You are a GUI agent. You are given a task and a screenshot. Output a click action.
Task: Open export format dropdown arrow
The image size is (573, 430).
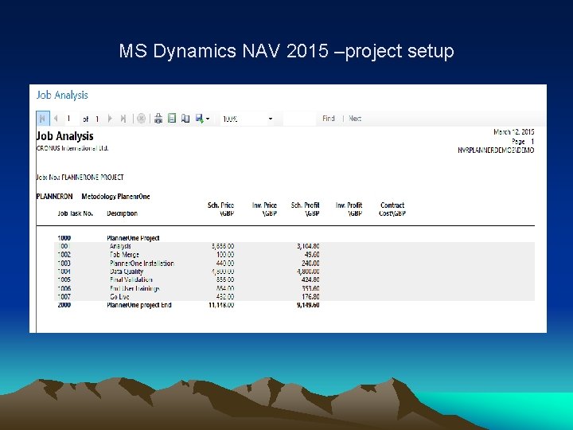click(208, 119)
